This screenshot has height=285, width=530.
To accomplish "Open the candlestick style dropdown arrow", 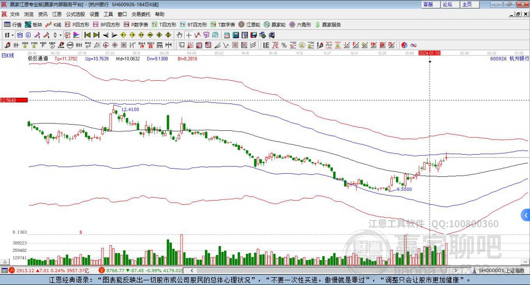I will click(x=61, y=35).
